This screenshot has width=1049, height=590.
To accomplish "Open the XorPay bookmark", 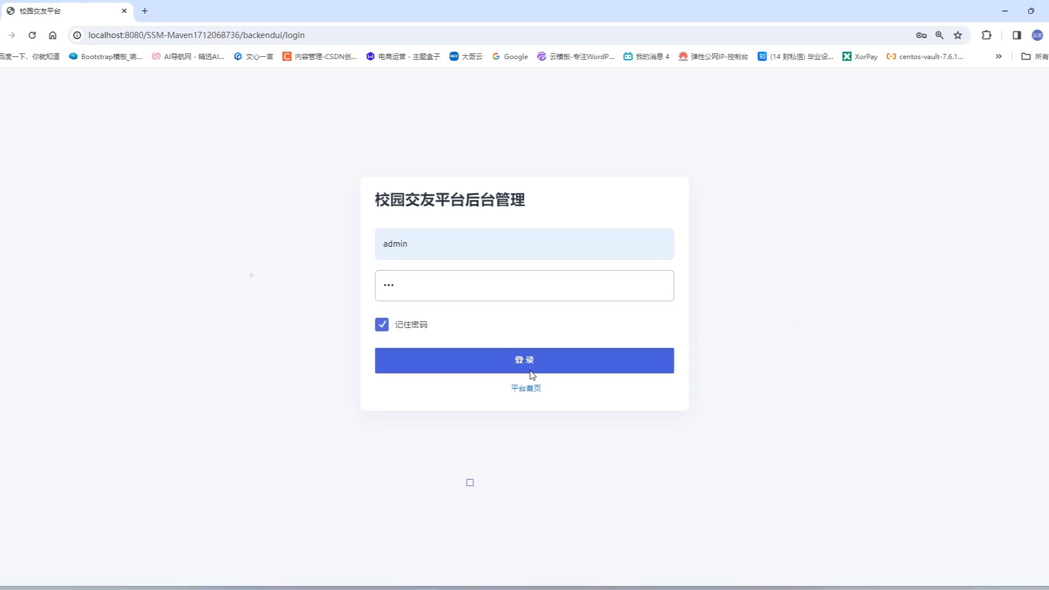I will point(860,56).
